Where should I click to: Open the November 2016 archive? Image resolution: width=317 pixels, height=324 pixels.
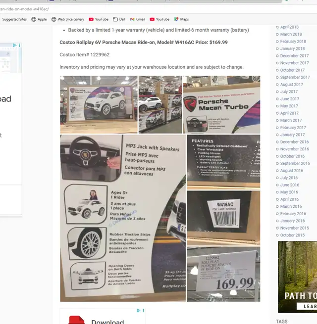(294, 149)
